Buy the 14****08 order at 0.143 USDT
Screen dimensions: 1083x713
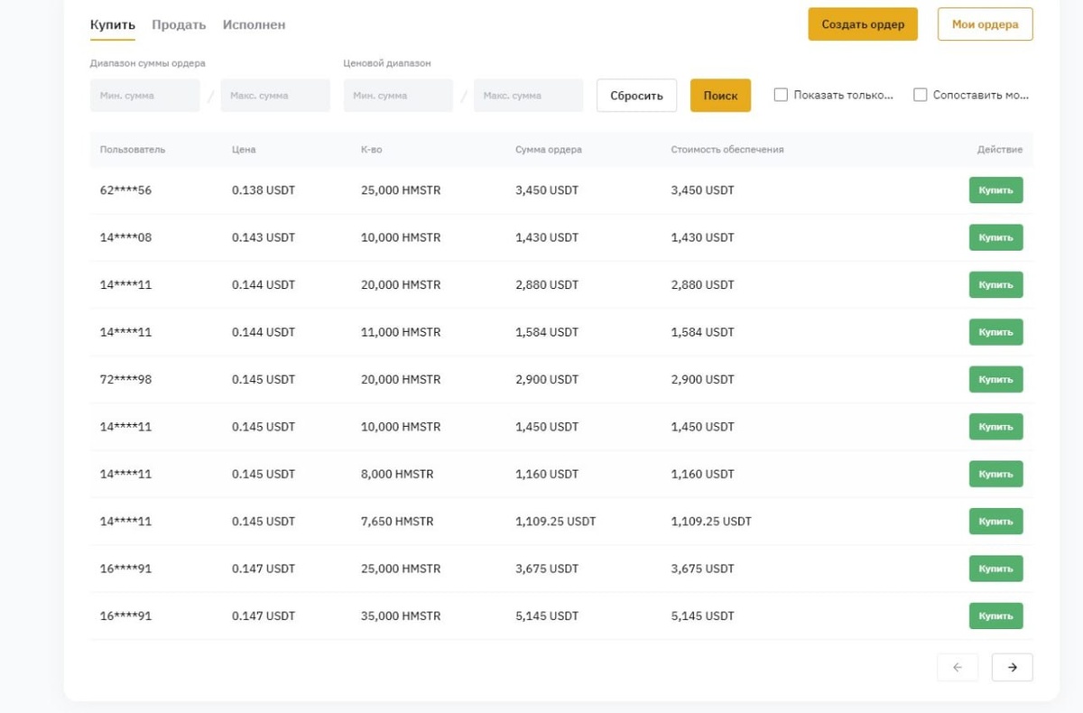[995, 237]
